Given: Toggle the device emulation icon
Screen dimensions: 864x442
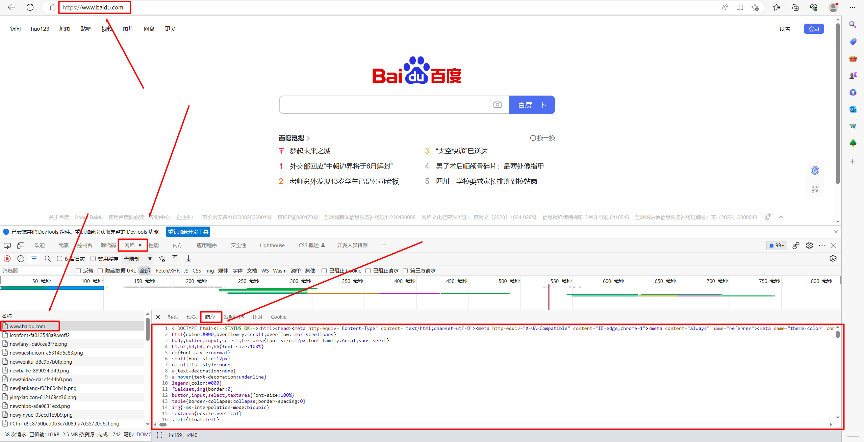Looking at the screenshot, I should (x=21, y=245).
